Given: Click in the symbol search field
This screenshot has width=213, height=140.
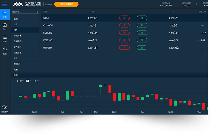Looking at the screenshot, I should coord(24,12).
